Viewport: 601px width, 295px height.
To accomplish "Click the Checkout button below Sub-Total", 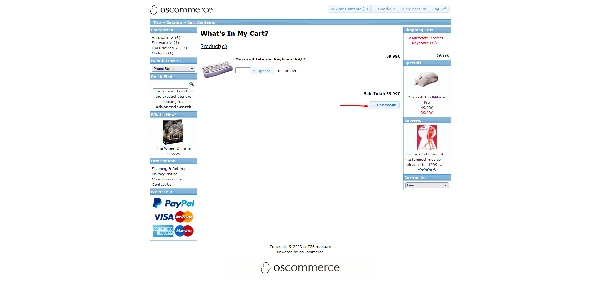I will coord(384,105).
